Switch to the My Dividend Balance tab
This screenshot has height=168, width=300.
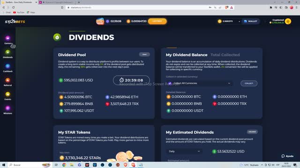click(187, 55)
